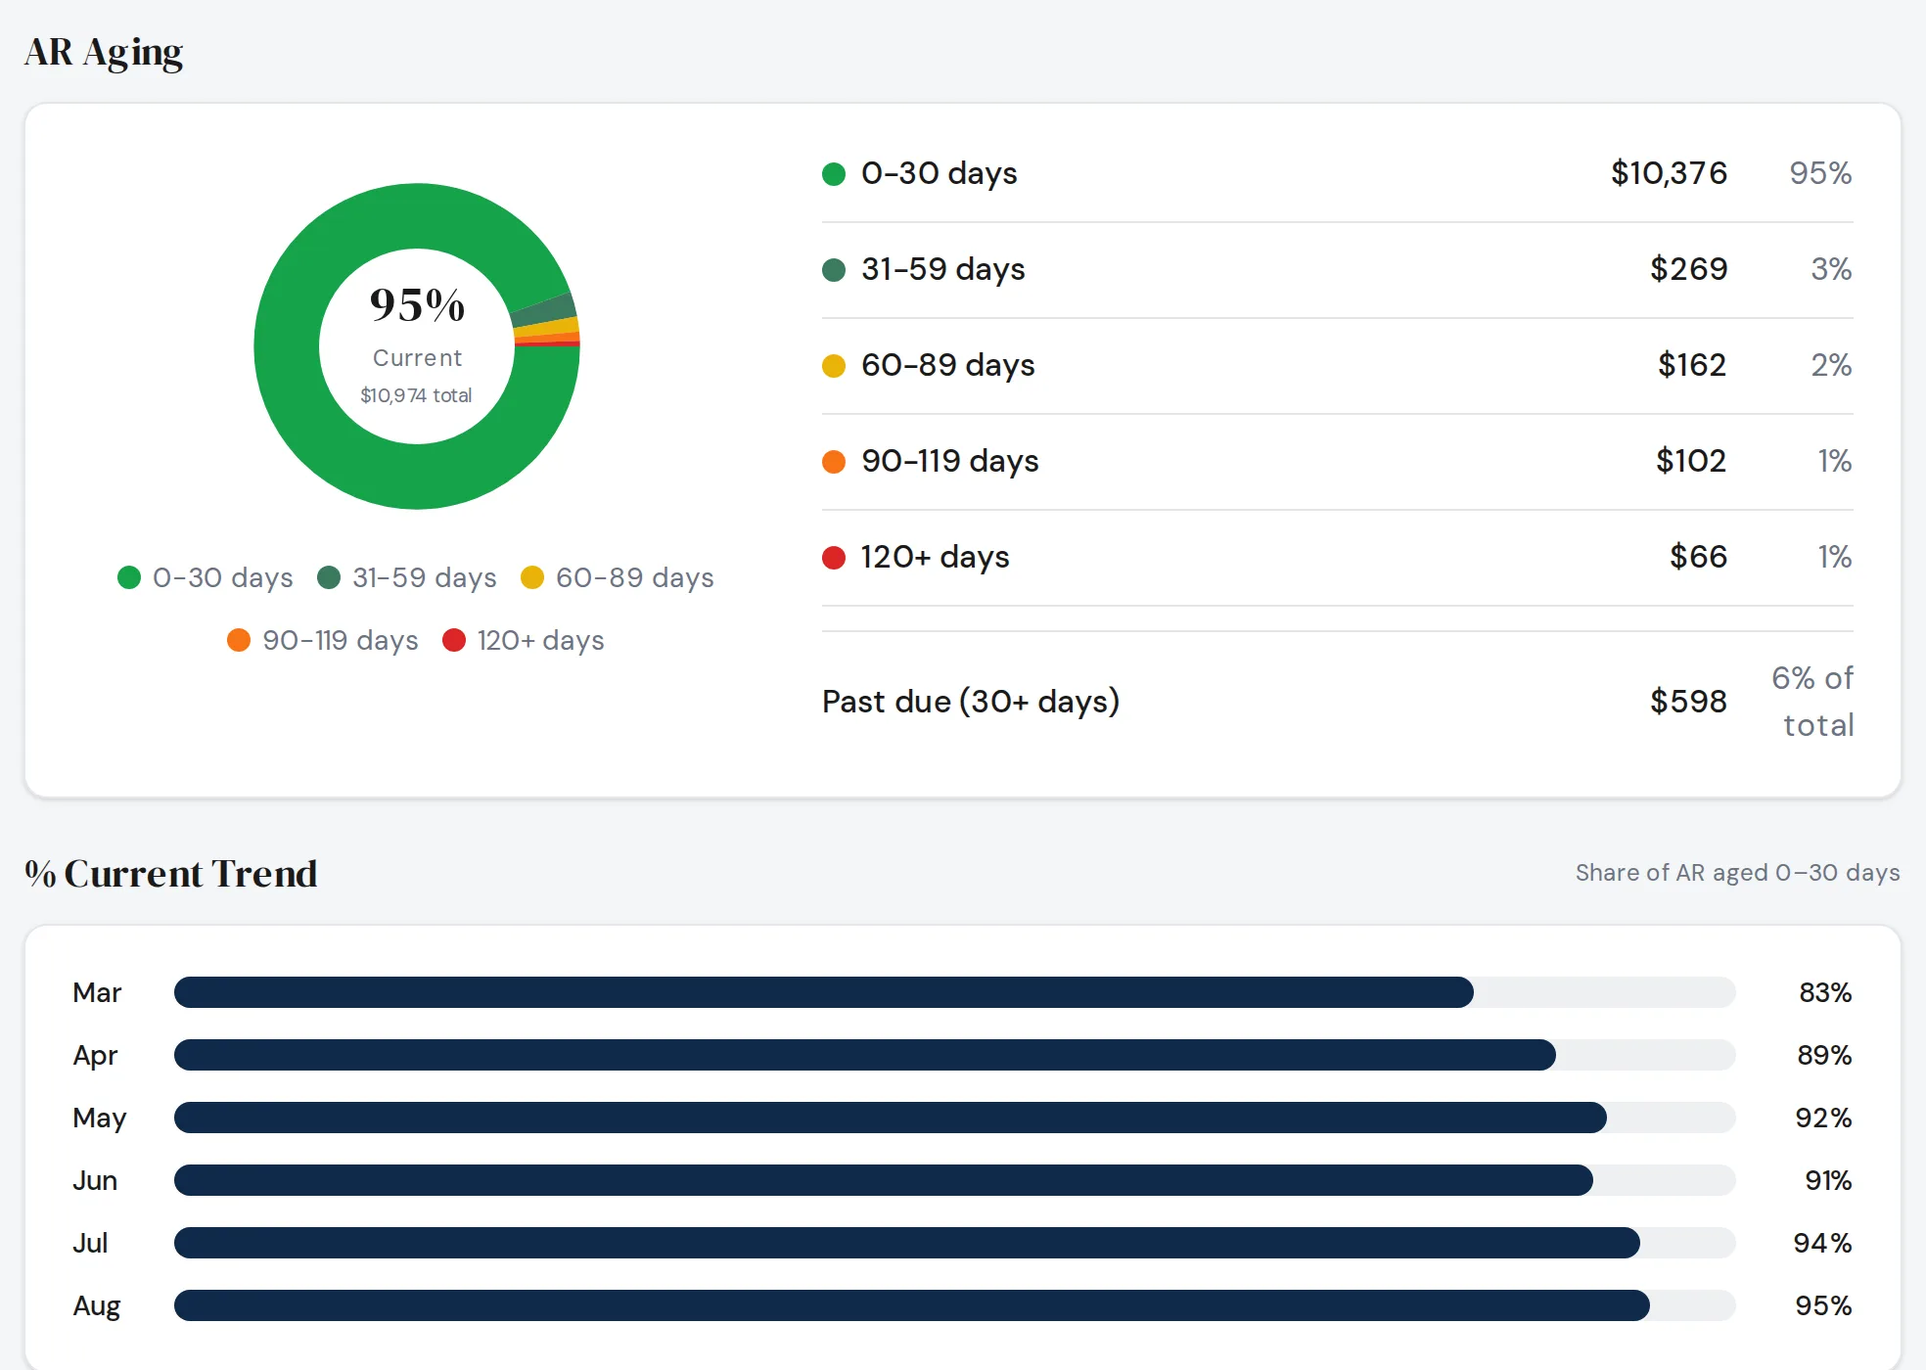This screenshot has width=1926, height=1370.
Task: Click the May progress bar in trend chart
Action: click(x=955, y=1118)
